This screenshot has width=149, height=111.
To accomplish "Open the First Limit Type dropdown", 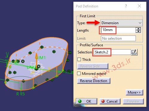I will point(122,23).
